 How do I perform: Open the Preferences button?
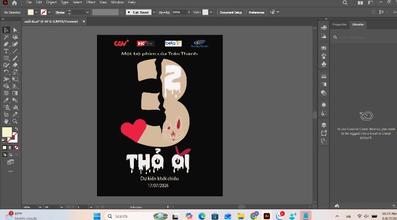pyautogui.click(x=256, y=12)
